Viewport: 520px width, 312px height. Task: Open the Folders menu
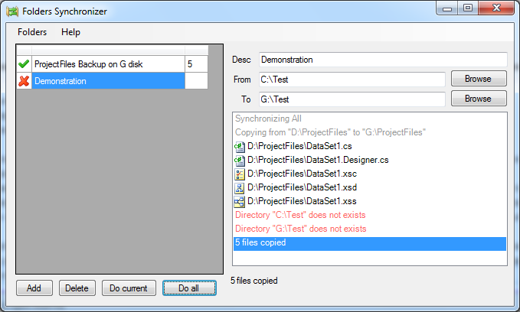[32, 32]
